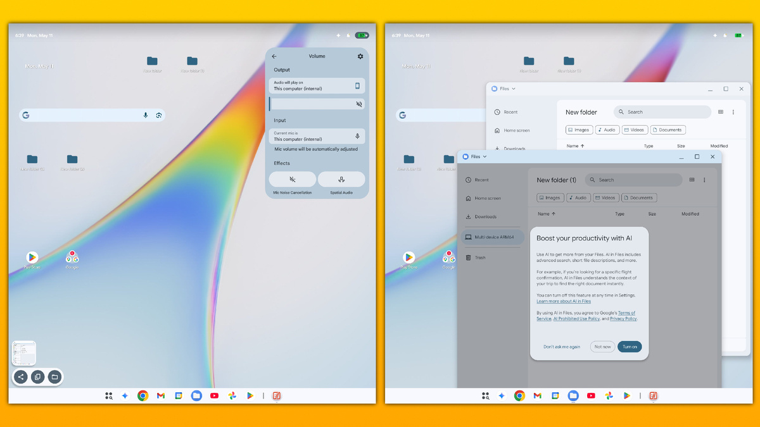Open the Volume panel settings gear
Image resolution: width=760 pixels, height=427 pixels.
(360, 56)
